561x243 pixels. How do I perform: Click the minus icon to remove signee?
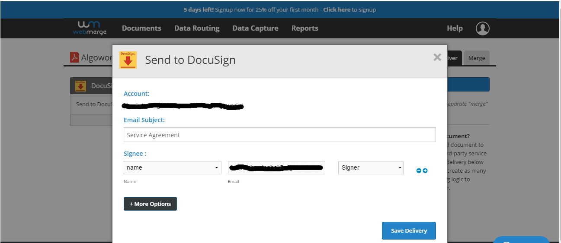pos(419,171)
